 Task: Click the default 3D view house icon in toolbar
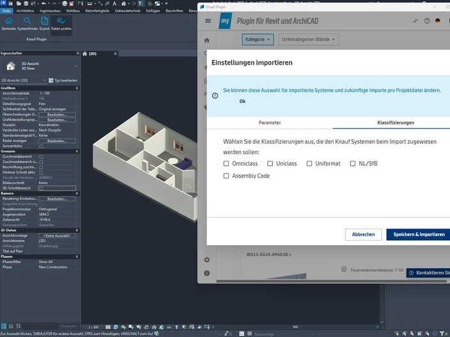coord(124,3)
